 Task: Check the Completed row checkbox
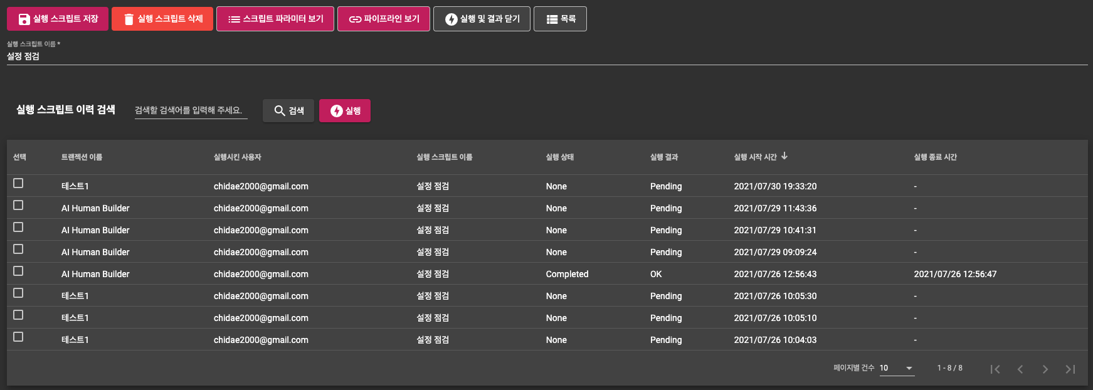click(18, 271)
